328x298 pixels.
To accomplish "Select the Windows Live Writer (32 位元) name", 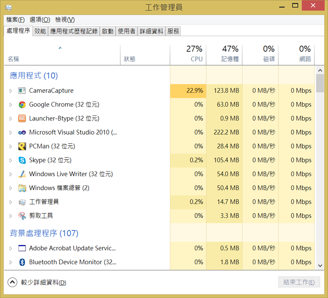I will (71, 174).
